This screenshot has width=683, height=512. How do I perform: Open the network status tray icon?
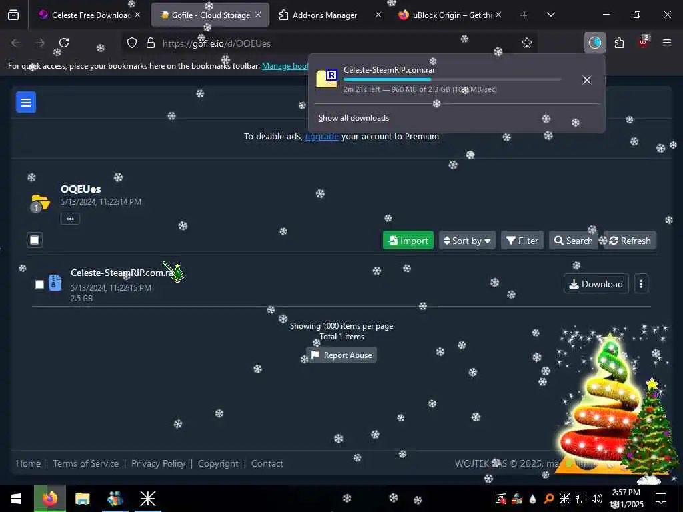coord(581,499)
